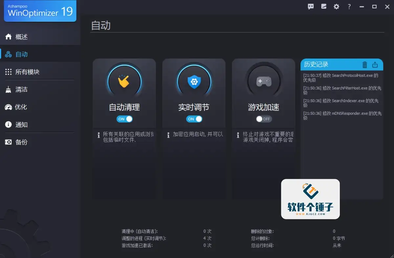Click the 调整的进程 (实时调节) statistic label
This screenshot has width=394, height=258.
click(144, 238)
